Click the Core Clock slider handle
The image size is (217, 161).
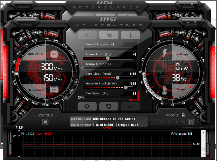[118, 78]
